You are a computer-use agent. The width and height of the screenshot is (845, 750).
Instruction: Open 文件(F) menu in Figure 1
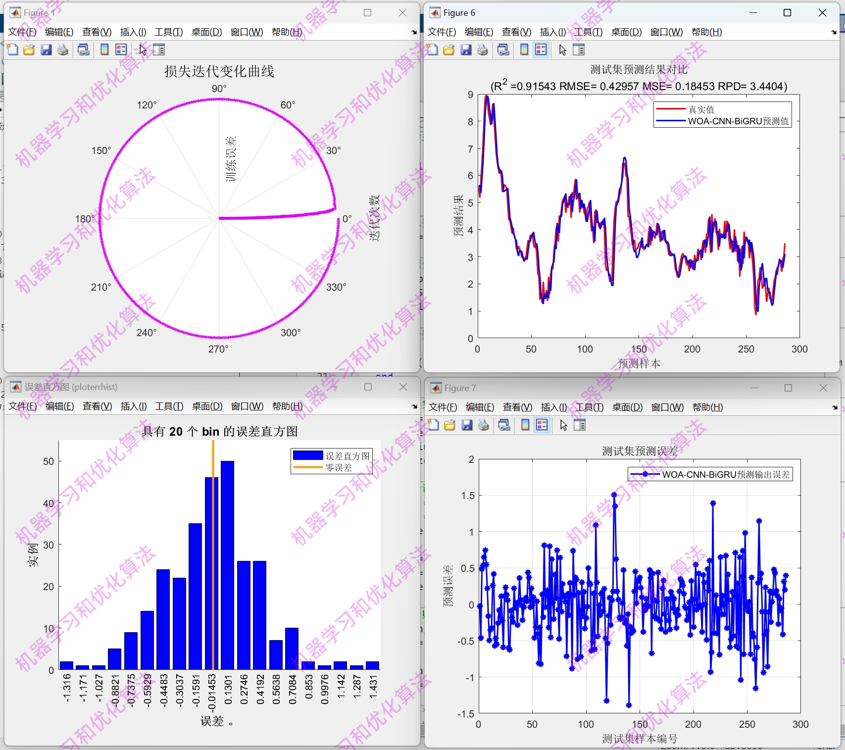(x=22, y=32)
